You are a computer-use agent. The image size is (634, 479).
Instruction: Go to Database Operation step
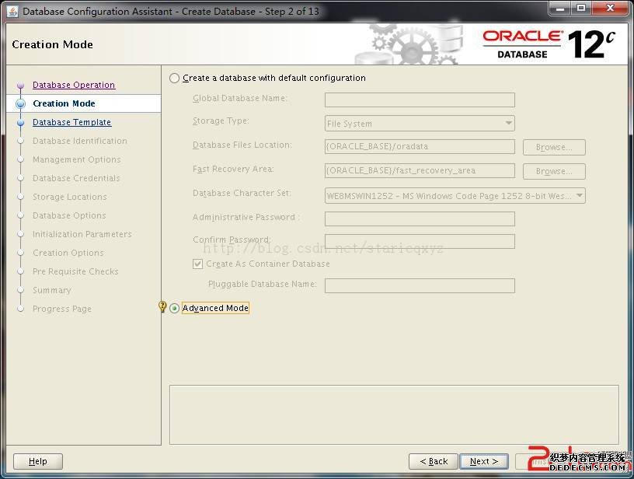click(x=74, y=85)
